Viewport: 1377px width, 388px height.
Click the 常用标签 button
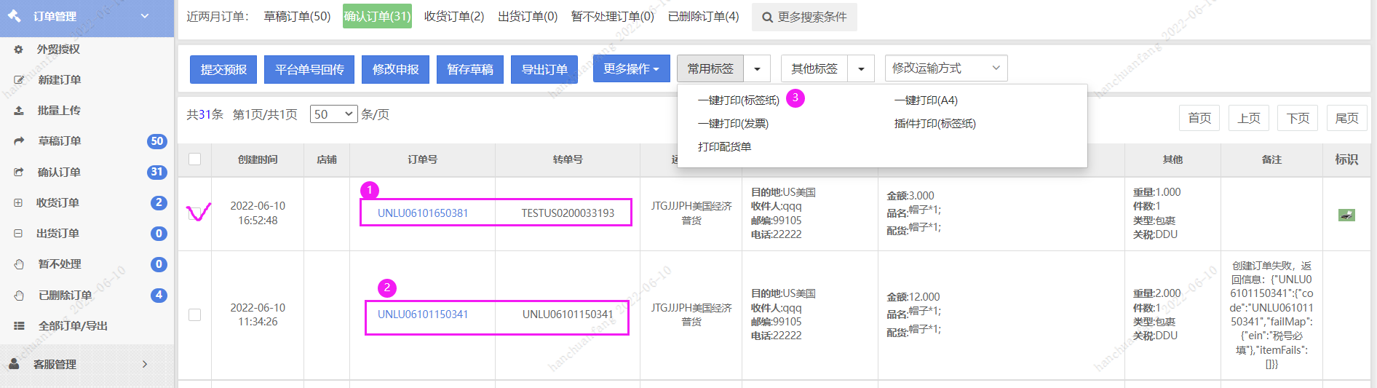click(710, 68)
